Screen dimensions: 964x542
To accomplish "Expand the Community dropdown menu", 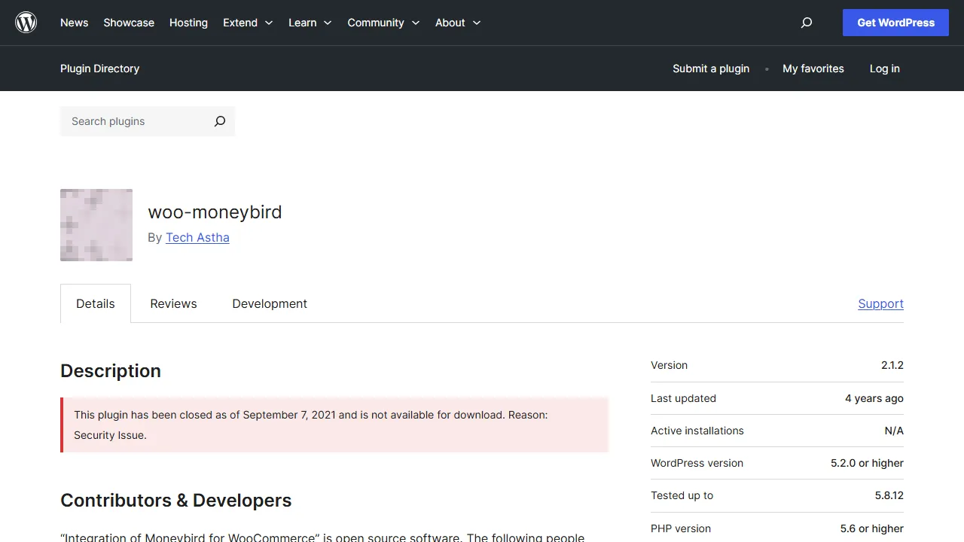I will point(383,23).
